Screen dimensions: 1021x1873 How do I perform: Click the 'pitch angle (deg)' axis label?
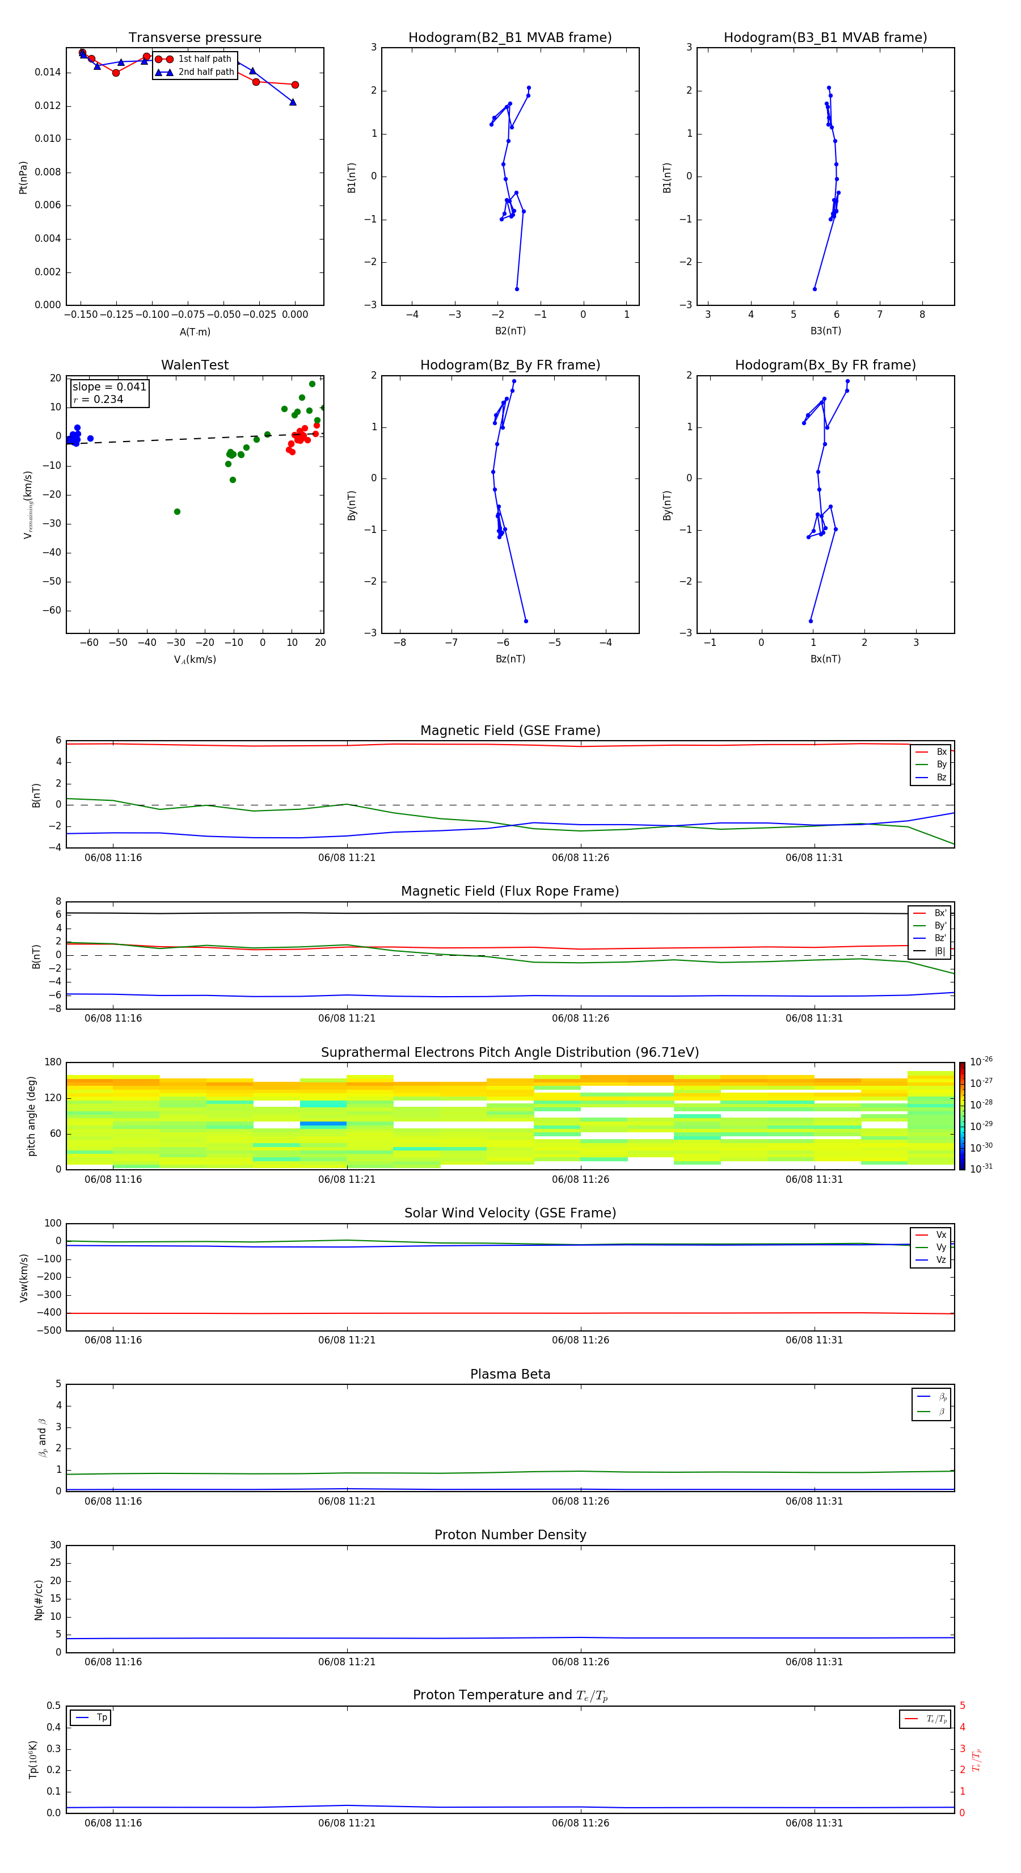click(x=31, y=1116)
